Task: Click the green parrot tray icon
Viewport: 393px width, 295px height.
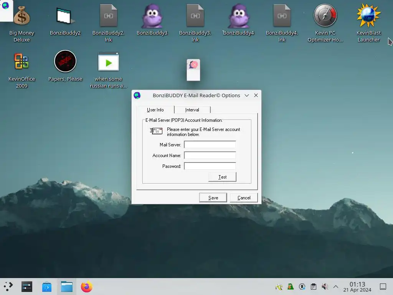Action: [x=291, y=287]
